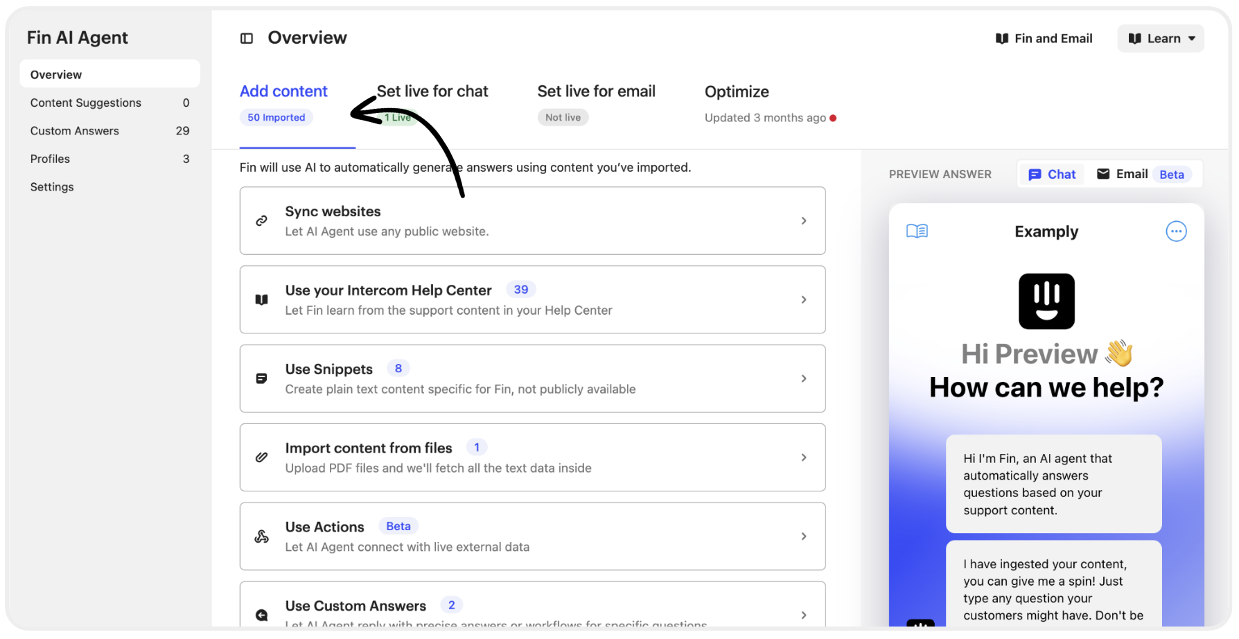The height and width of the screenshot is (639, 1239).
Task: Click the 39 count badge on Help Center
Action: (x=521, y=290)
